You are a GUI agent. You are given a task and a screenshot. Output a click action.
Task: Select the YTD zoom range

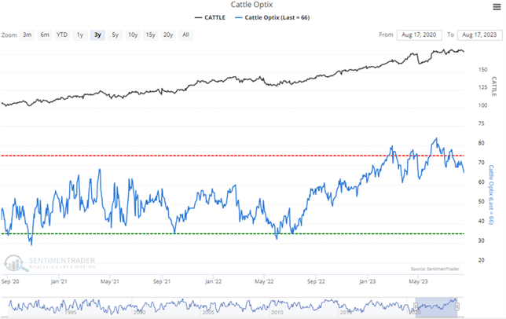pyautogui.click(x=62, y=35)
